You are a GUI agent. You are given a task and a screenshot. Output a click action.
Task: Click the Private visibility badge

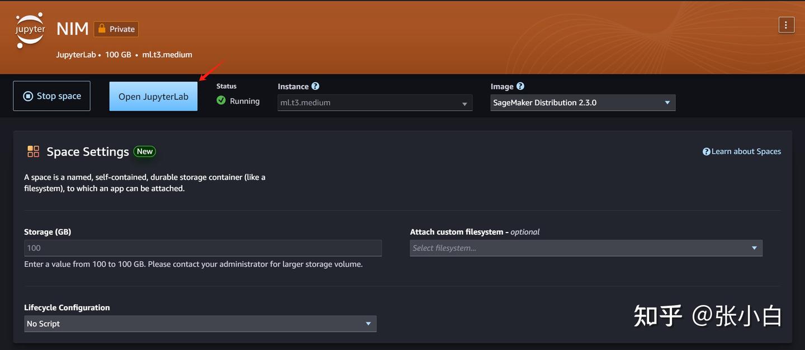[x=116, y=29]
